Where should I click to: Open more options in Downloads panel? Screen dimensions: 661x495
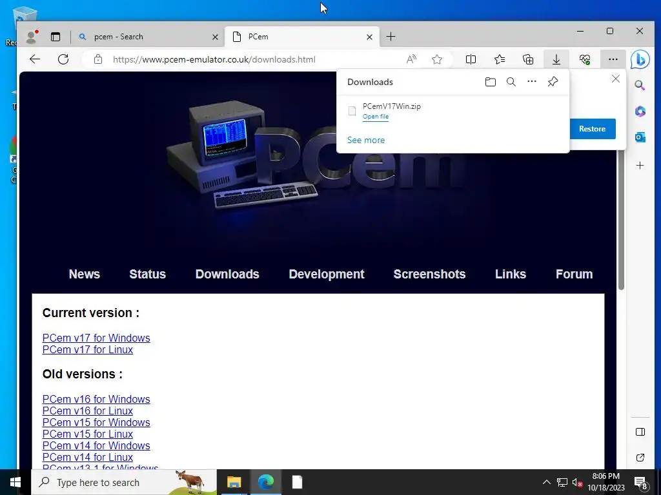(532, 82)
